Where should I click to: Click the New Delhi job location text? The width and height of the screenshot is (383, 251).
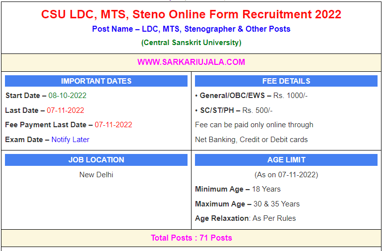pos(96,175)
